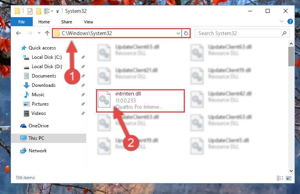
Task: Toggle pin icon next to Downloads
Action: click(x=83, y=85)
